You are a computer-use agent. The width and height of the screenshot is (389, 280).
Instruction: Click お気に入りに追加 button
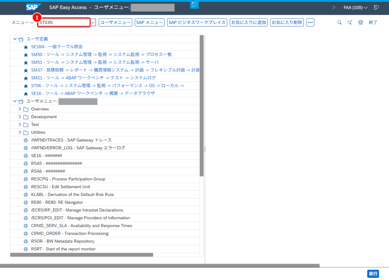pyautogui.click(x=248, y=22)
